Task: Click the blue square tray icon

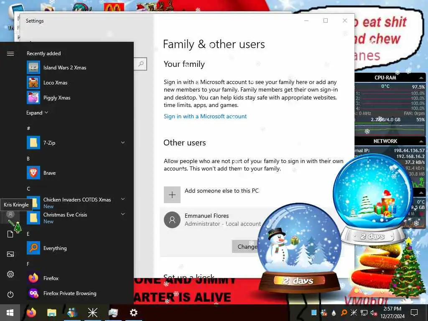Action: pyautogui.click(x=314, y=313)
